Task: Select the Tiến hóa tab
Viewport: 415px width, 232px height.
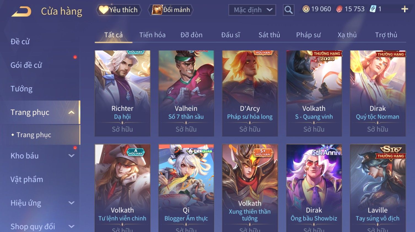Action: (152, 35)
